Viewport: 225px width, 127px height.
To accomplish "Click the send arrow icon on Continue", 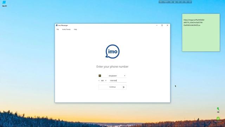I will (x=124, y=87).
